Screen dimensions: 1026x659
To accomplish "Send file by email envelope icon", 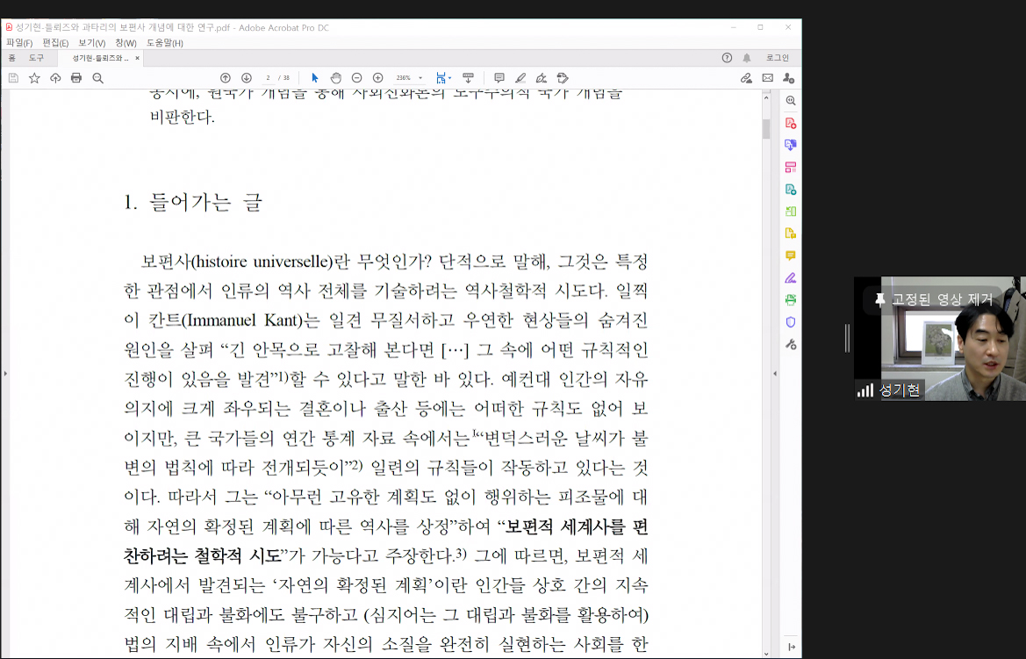I will click(x=768, y=78).
